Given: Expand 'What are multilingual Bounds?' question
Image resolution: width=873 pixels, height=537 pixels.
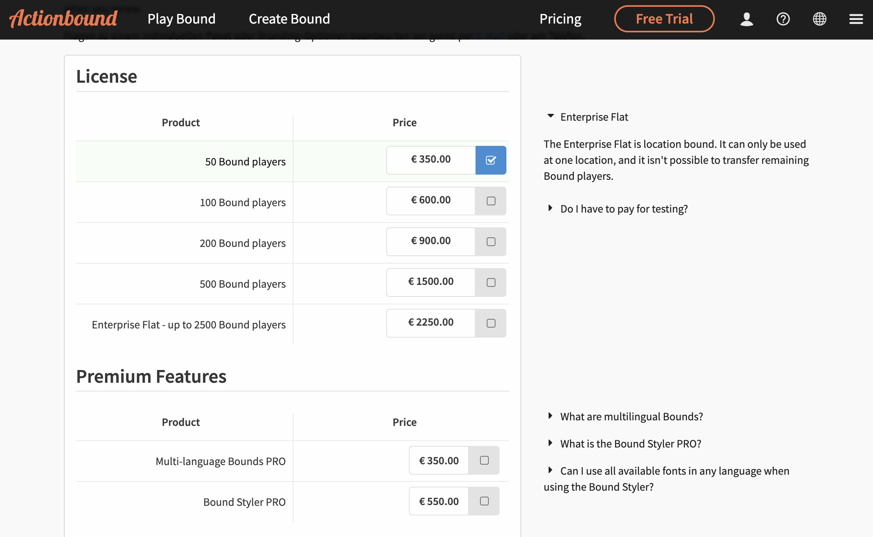Looking at the screenshot, I should coord(625,416).
